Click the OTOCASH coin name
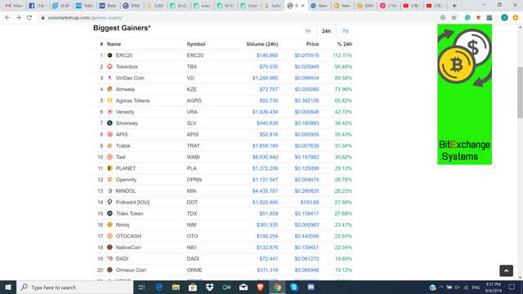This screenshot has height=294, width=523. (128, 236)
